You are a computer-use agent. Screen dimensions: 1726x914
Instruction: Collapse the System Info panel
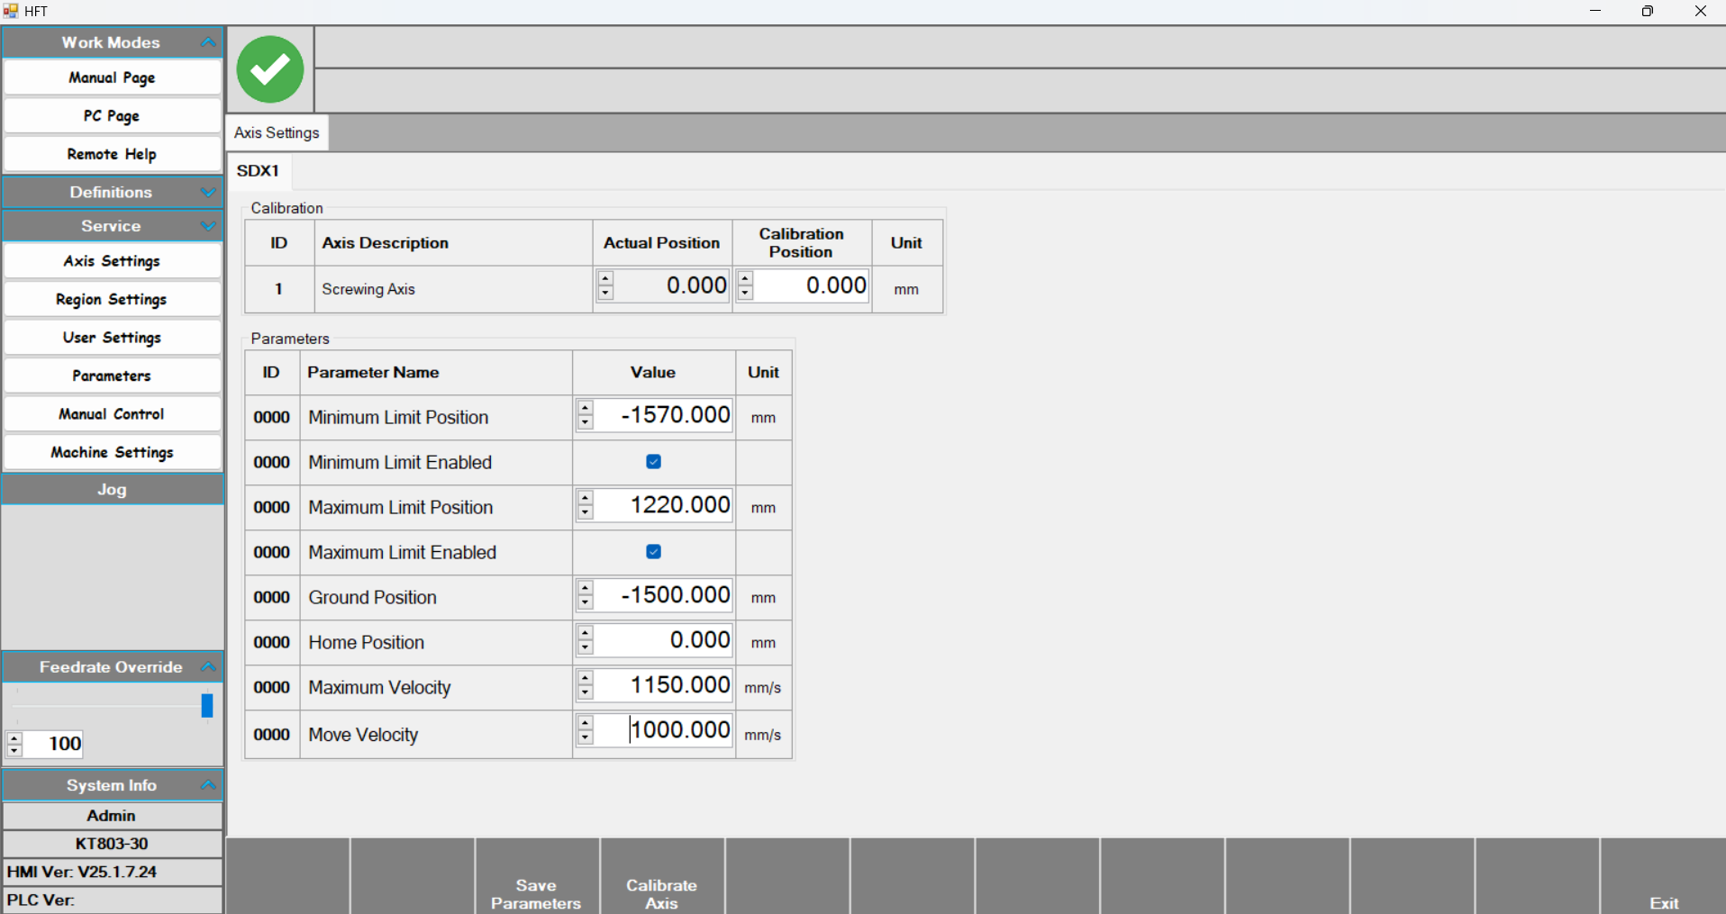coord(208,785)
